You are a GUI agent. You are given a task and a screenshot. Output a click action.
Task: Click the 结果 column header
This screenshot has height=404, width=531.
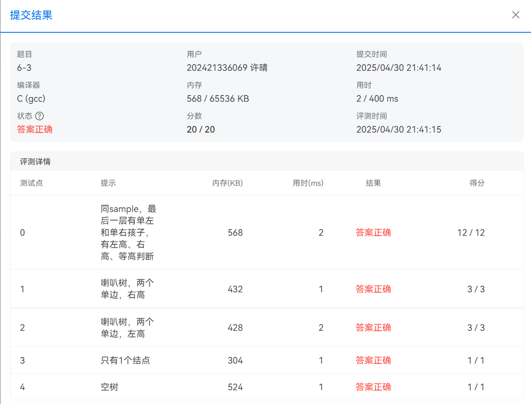click(373, 183)
